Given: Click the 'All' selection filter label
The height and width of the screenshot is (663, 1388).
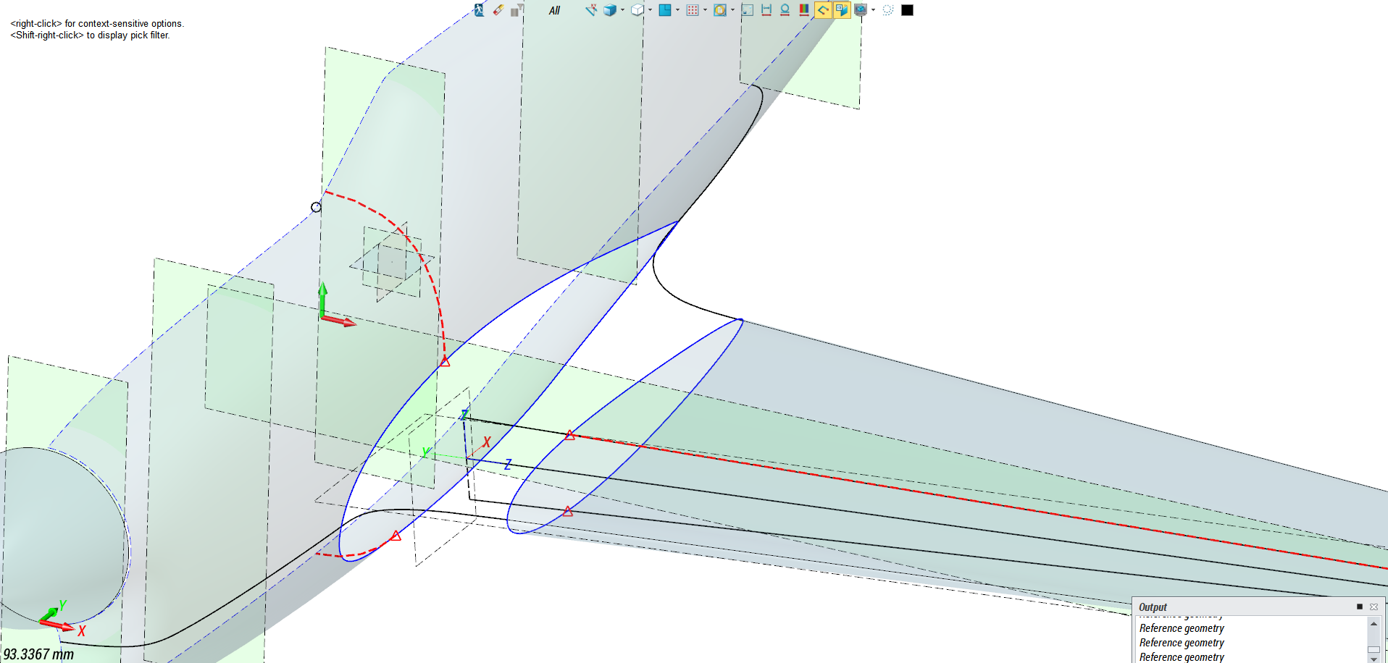Looking at the screenshot, I should click(554, 11).
